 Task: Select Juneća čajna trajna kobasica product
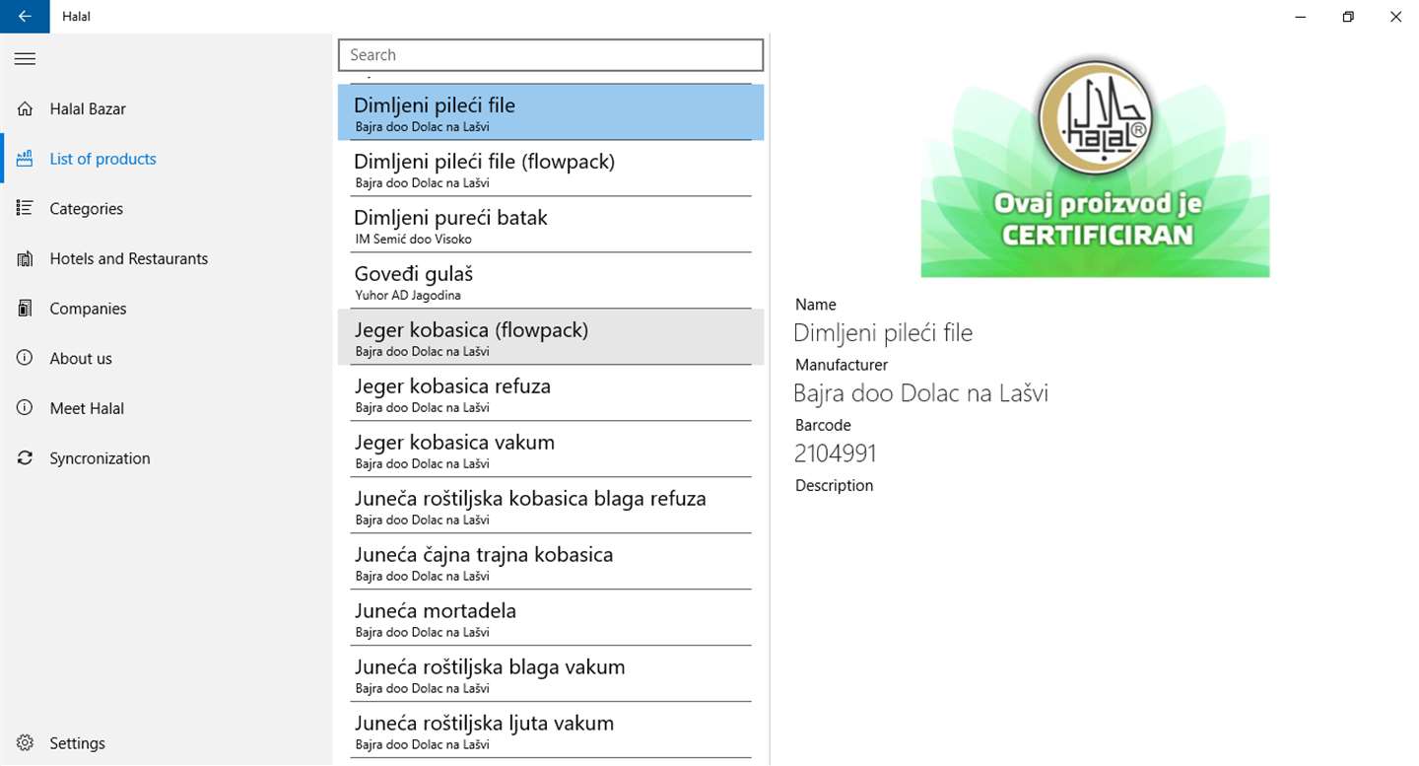pyautogui.click(x=551, y=562)
